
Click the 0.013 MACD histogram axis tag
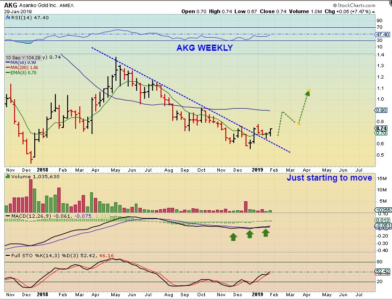click(x=383, y=221)
